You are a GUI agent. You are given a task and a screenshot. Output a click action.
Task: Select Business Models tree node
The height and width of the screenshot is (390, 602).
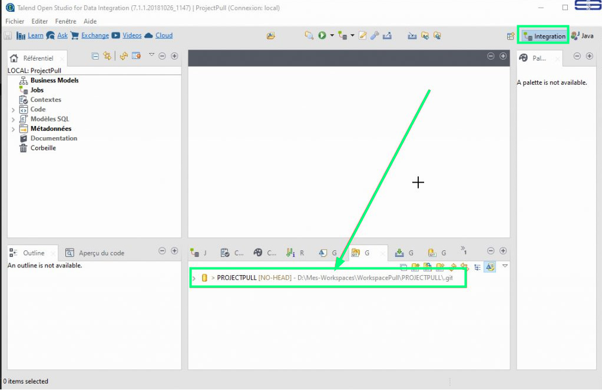[x=55, y=80]
